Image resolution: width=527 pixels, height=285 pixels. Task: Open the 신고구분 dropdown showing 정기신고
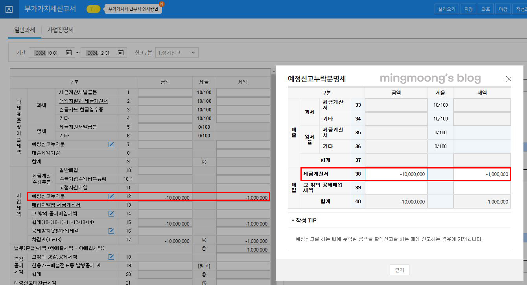coord(177,52)
